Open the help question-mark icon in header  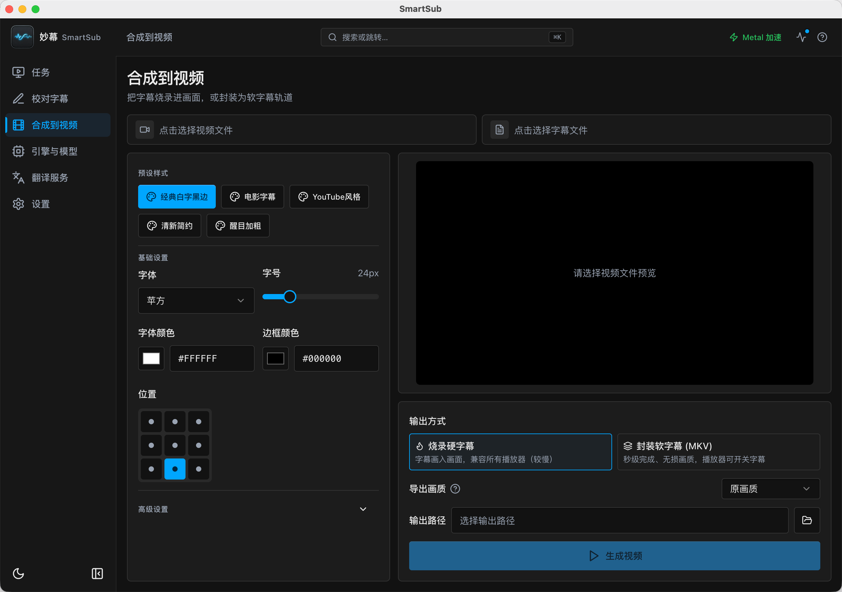[822, 37]
